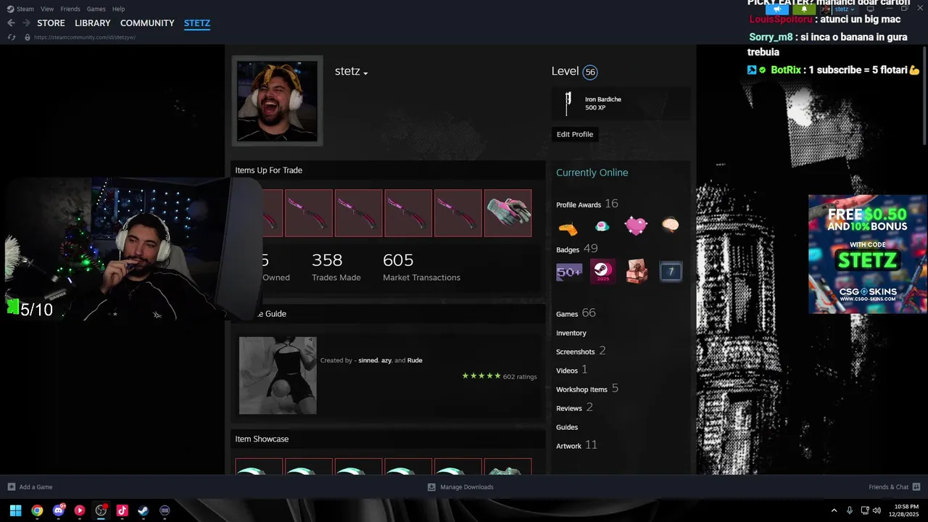Click the stetz profile avatar picture

(277, 101)
